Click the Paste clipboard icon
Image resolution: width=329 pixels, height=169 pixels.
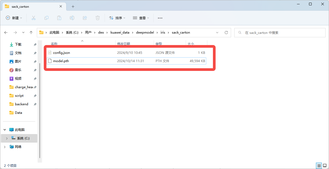(x=59, y=18)
